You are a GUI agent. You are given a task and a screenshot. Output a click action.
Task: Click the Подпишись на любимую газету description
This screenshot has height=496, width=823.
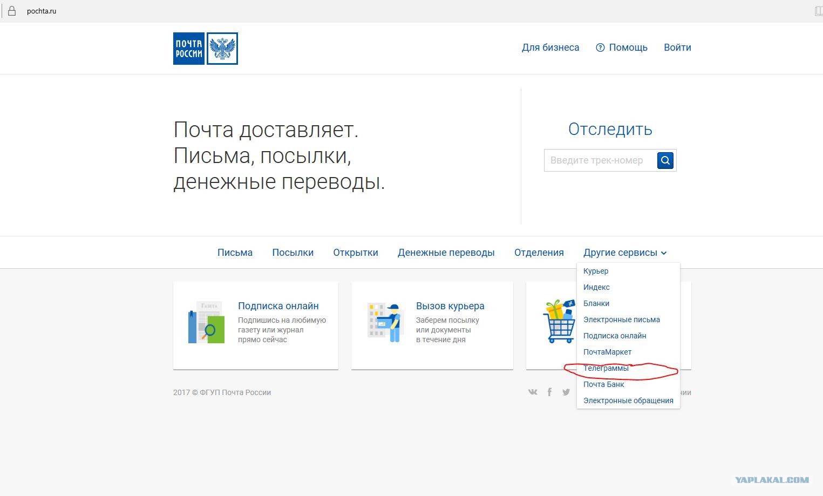pyautogui.click(x=282, y=330)
